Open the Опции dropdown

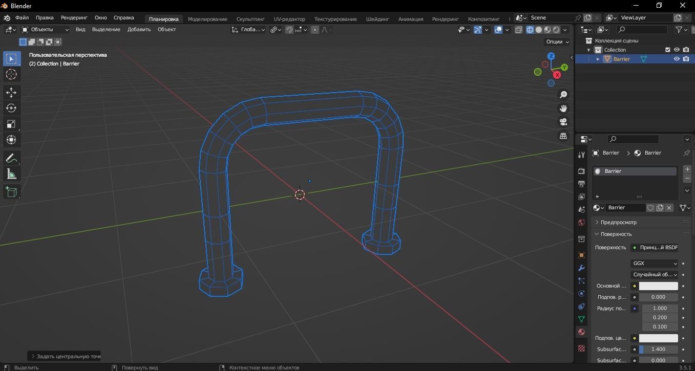(x=557, y=41)
